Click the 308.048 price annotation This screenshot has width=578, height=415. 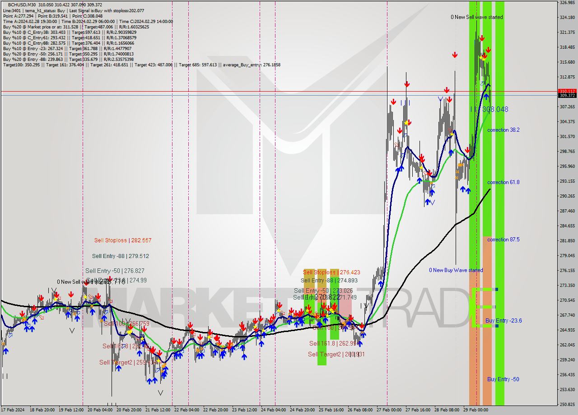495,109
